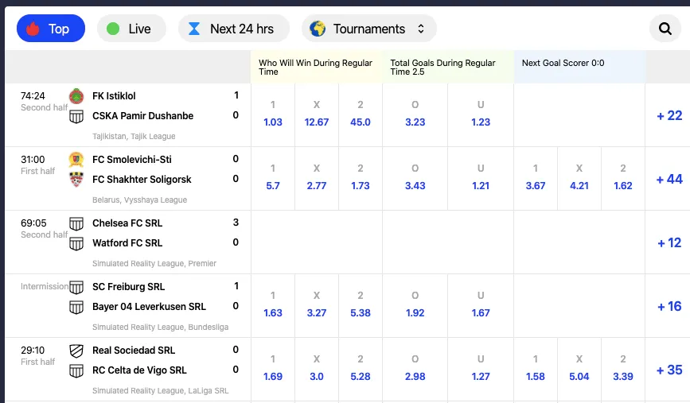Open the Chelsea FC SRL match name

pos(127,223)
